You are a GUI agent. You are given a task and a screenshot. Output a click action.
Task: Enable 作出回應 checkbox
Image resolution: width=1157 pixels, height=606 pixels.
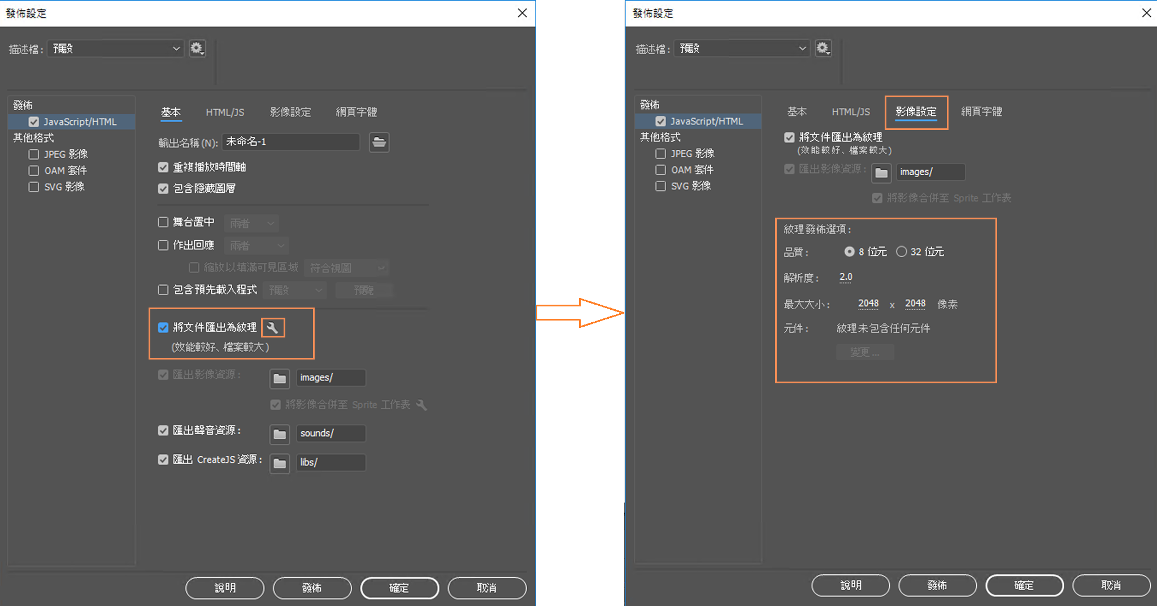[x=163, y=245]
